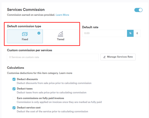Uncheck the Deduct service cost checkbox

tap(14, 108)
